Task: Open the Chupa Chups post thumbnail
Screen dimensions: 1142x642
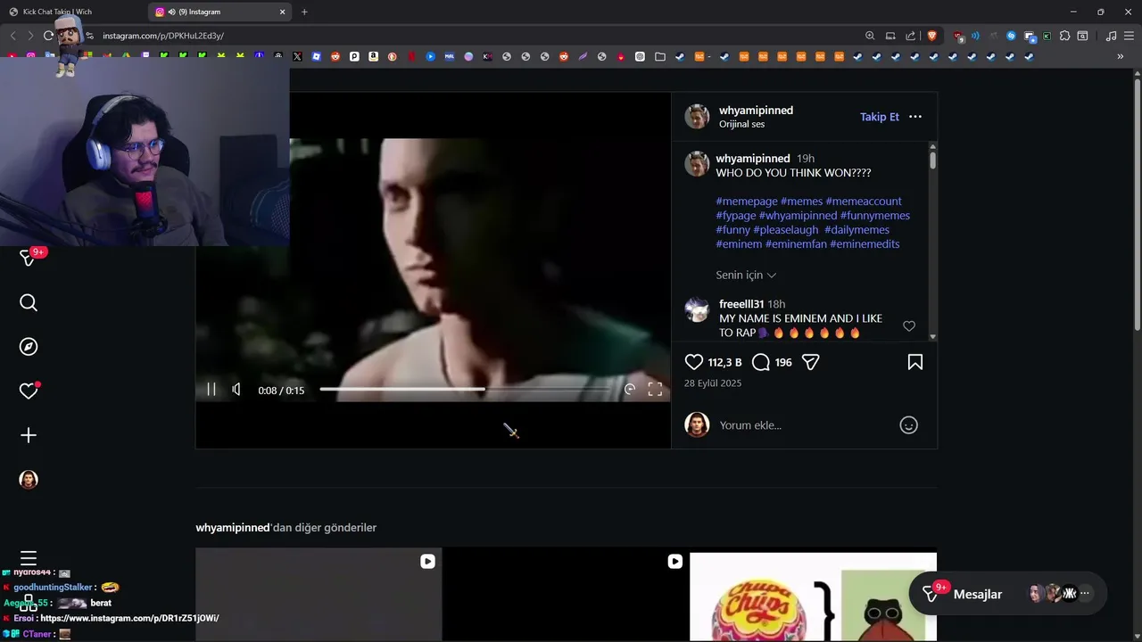Action: [x=813, y=597]
